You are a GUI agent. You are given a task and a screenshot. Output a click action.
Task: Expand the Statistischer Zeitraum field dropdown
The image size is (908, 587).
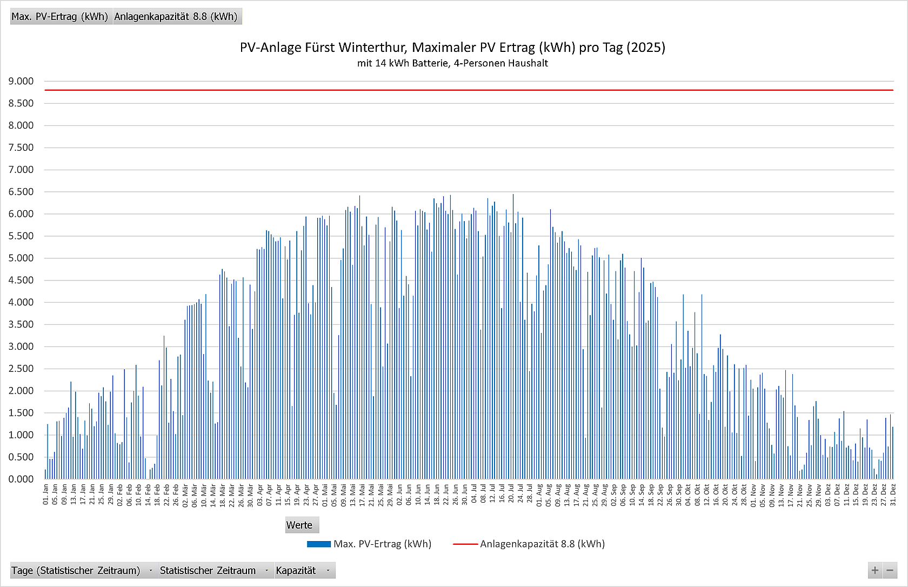click(266, 571)
